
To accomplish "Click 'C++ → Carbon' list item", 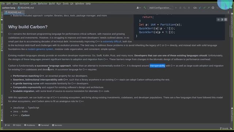I will (x=21, y=115).
